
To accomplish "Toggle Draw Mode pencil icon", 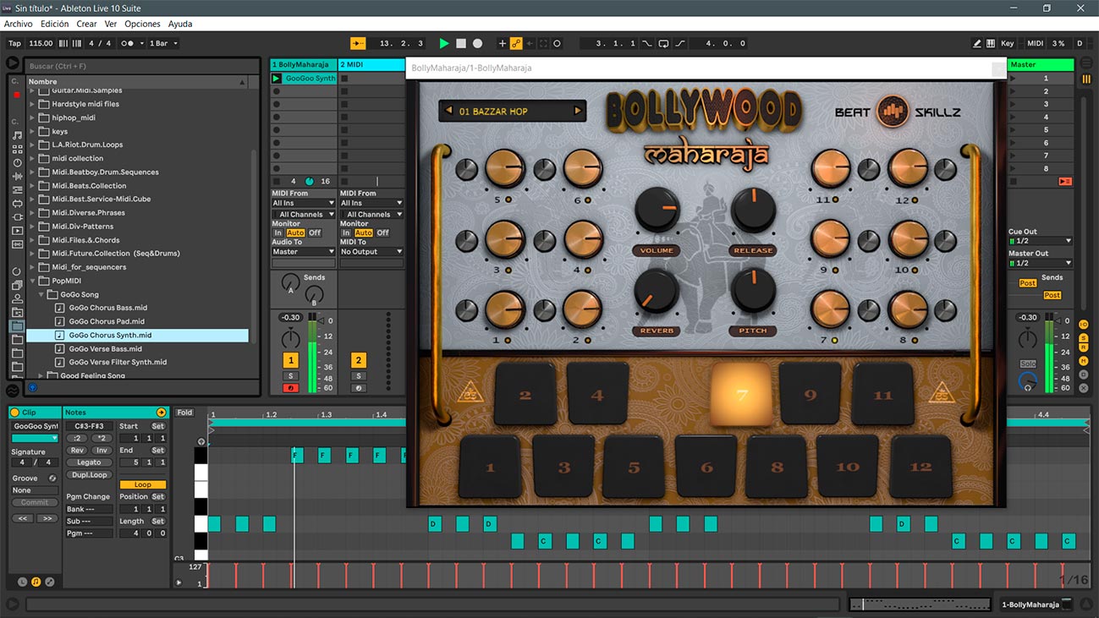I will (x=977, y=43).
